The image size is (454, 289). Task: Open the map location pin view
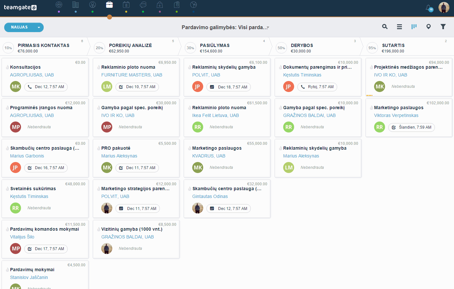click(x=428, y=27)
